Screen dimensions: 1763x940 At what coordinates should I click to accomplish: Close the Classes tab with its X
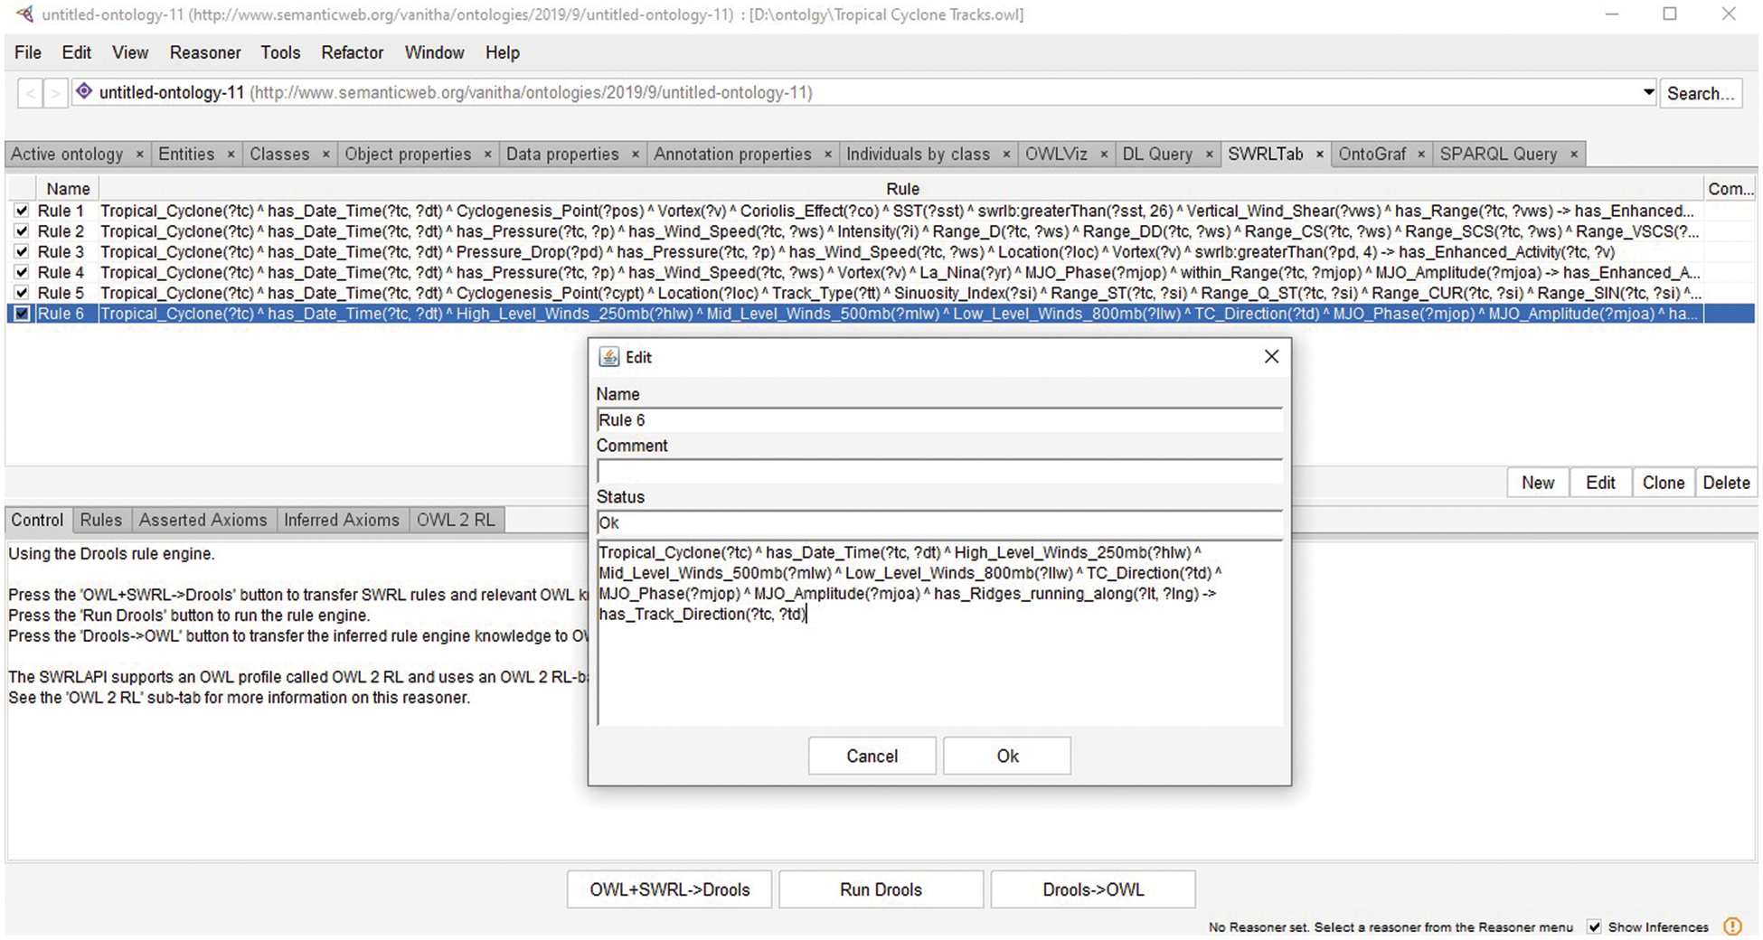[x=325, y=155]
